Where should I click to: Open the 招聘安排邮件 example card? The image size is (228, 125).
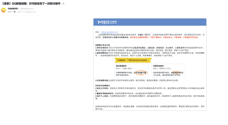(x=169, y=70)
